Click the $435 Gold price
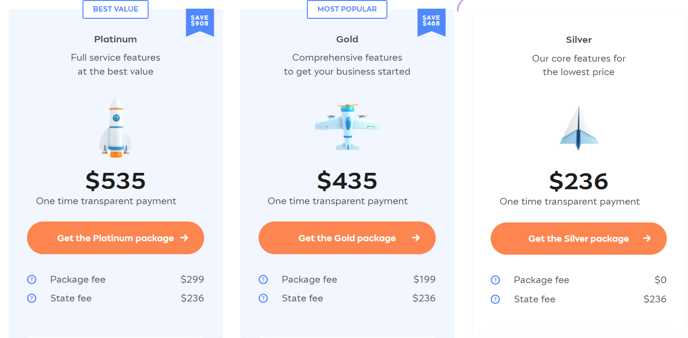This screenshot has height=338, width=688. click(x=347, y=181)
